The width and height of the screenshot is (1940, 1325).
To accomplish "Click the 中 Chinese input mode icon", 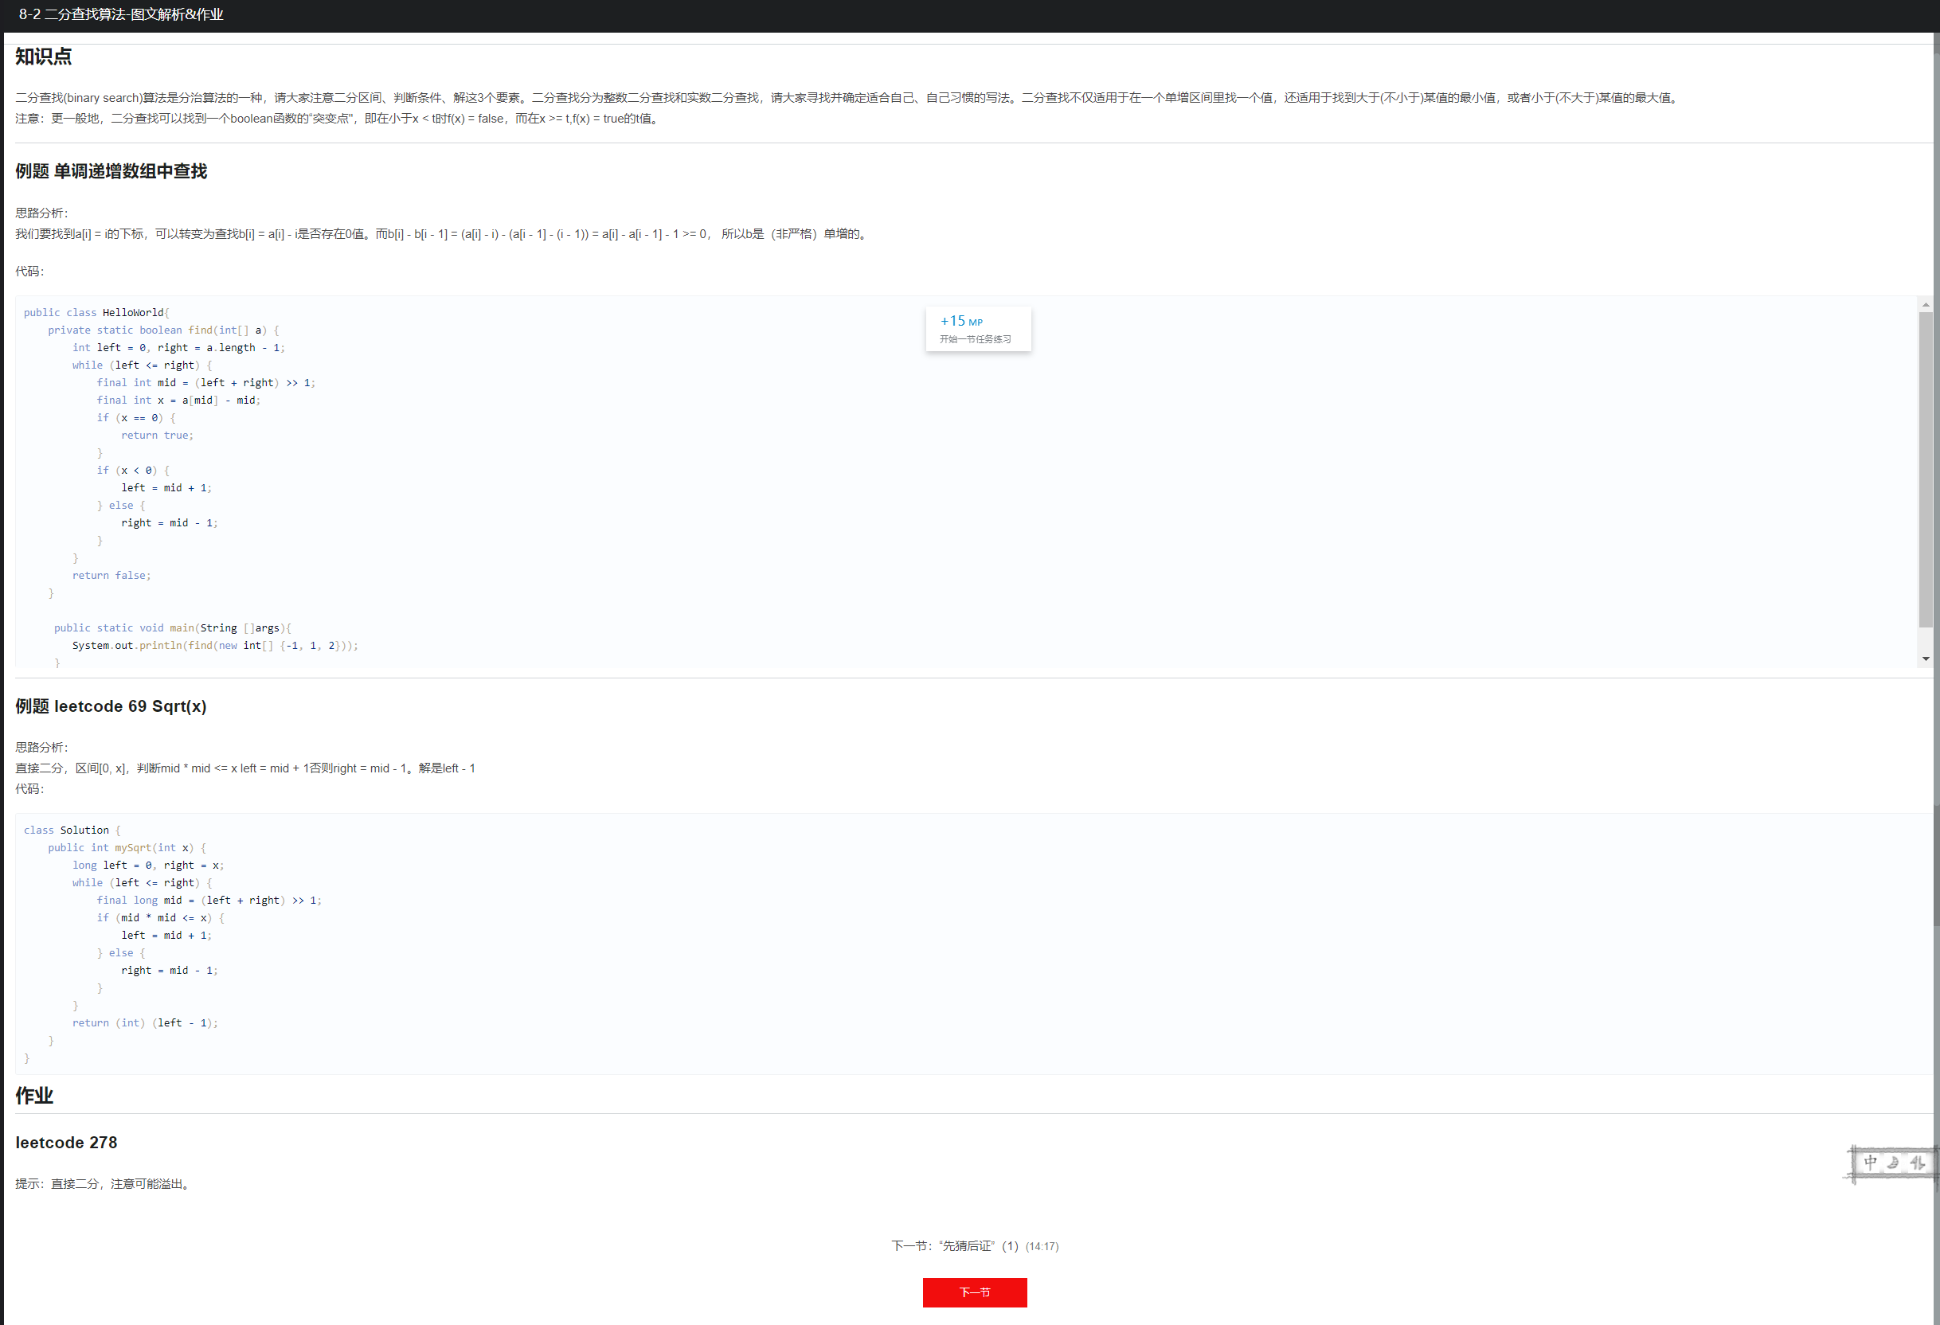I will coord(1870,1163).
